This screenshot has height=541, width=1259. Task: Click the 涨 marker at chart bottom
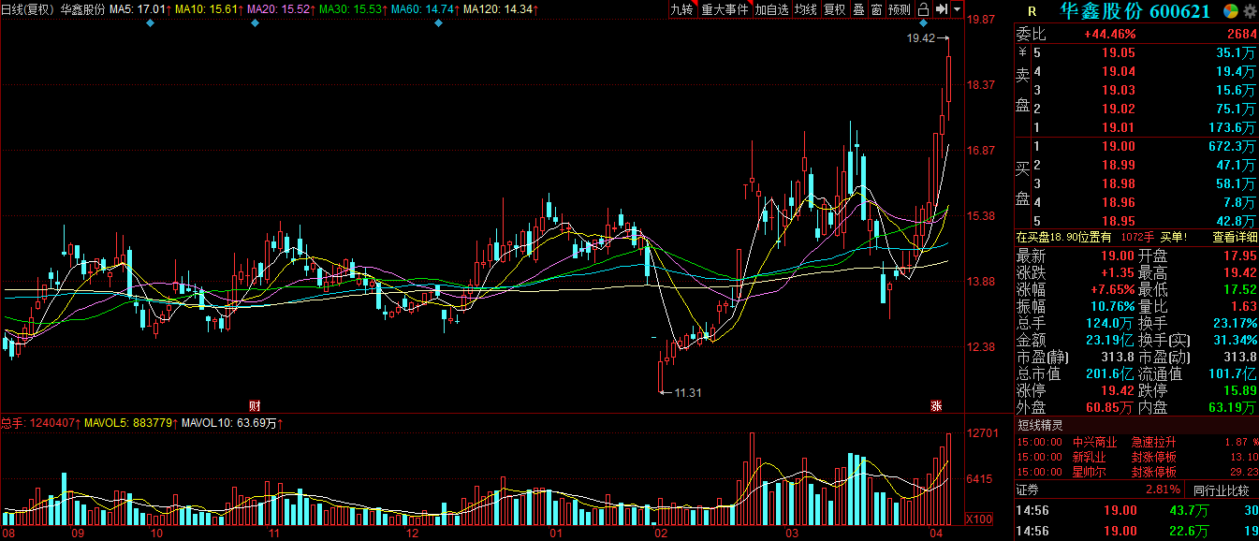pos(934,405)
